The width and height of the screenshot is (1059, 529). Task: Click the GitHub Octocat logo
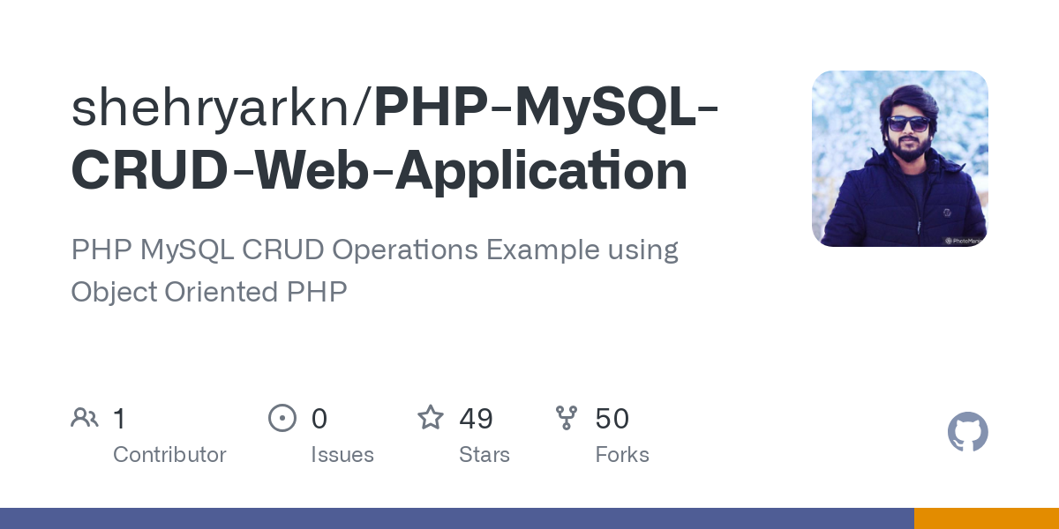tap(968, 432)
